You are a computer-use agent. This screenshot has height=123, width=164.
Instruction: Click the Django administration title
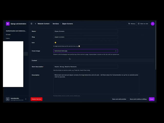(x=18, y=24)
